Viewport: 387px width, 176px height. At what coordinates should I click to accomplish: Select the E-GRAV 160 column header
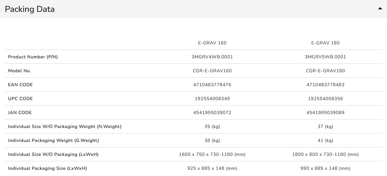[x=212, y=43]
